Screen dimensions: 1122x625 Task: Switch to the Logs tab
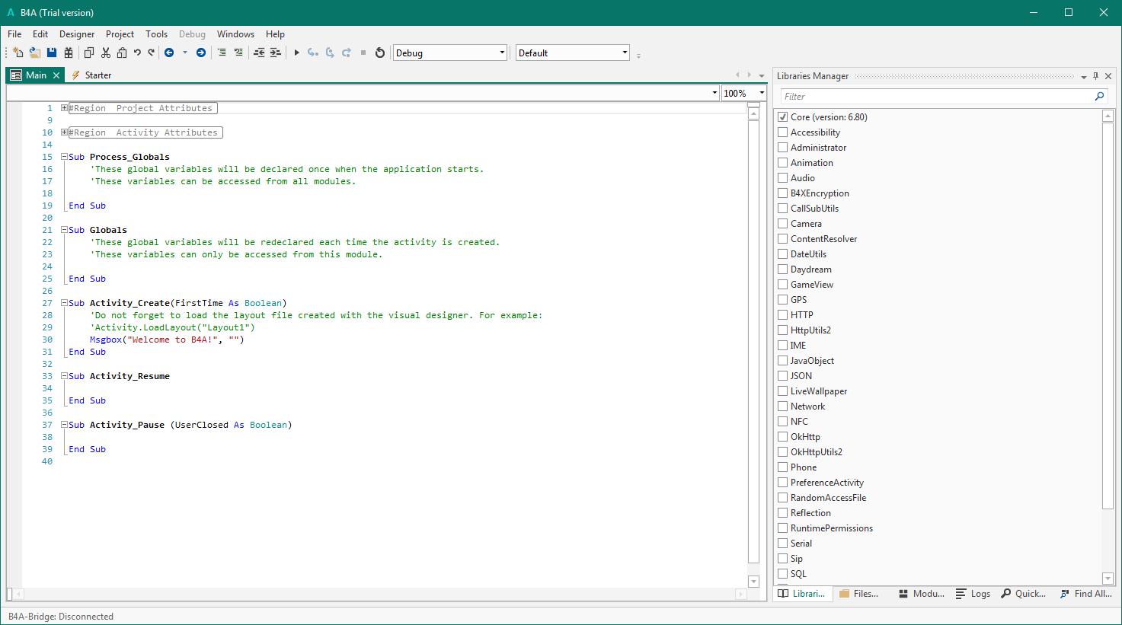(973, 594)
